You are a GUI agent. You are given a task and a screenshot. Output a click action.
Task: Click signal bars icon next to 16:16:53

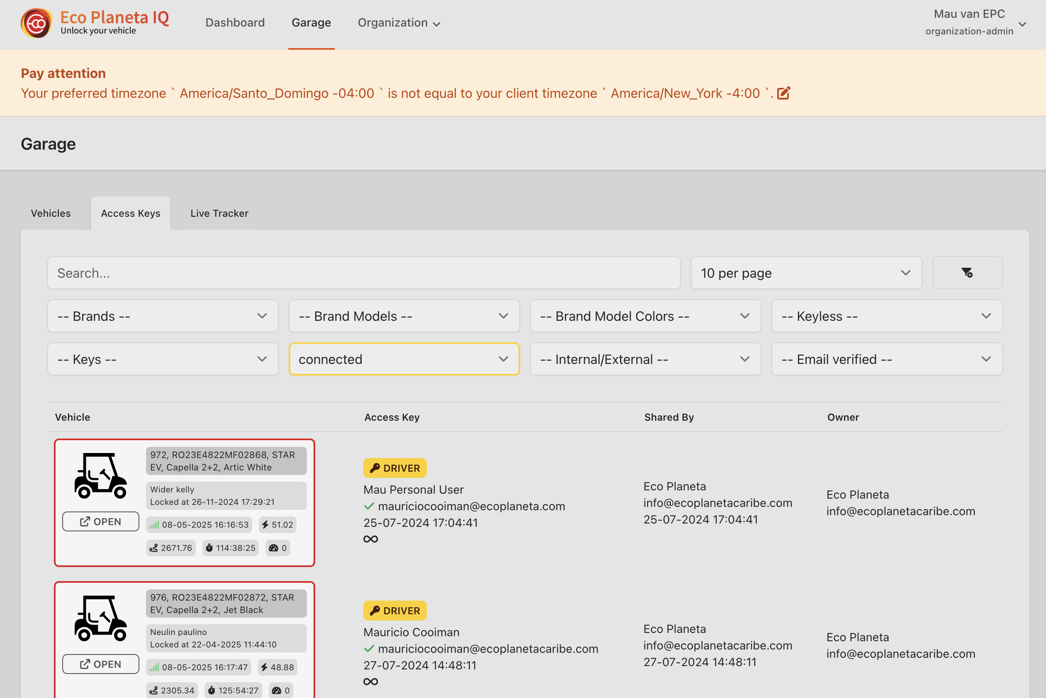(x=154, y=525)
